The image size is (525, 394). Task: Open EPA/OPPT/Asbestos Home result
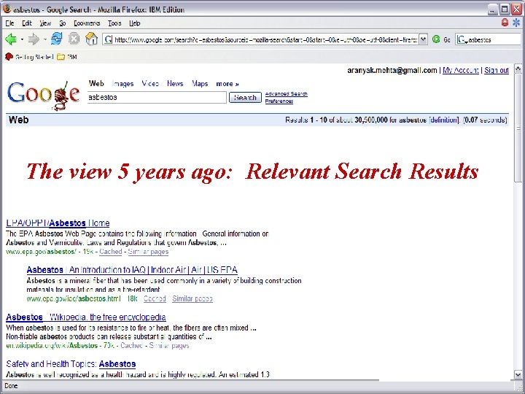58,223
